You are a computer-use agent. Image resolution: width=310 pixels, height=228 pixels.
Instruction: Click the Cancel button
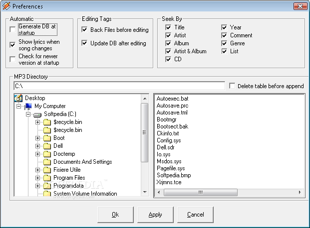(x=195, y=215)
